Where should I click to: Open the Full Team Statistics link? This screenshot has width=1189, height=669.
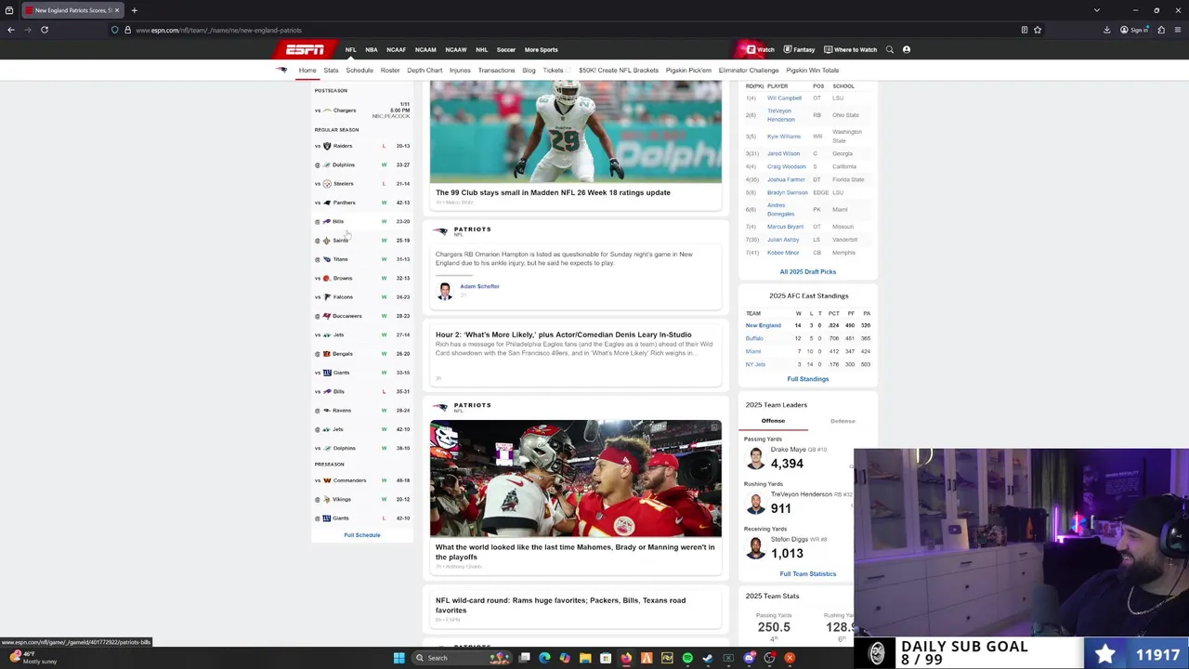808,574
